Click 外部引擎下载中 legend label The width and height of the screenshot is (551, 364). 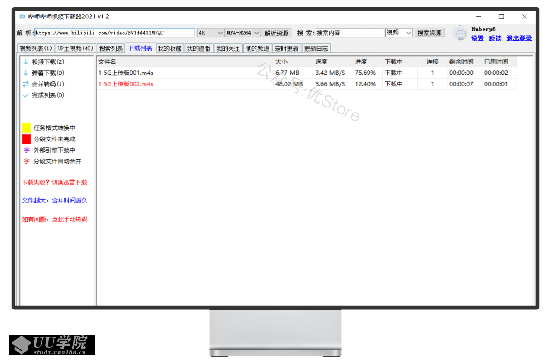(x=55, y=150)
